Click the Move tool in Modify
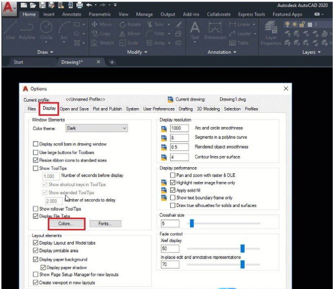Viewport: 334px width, 289px height. click(x=102, y=24)
